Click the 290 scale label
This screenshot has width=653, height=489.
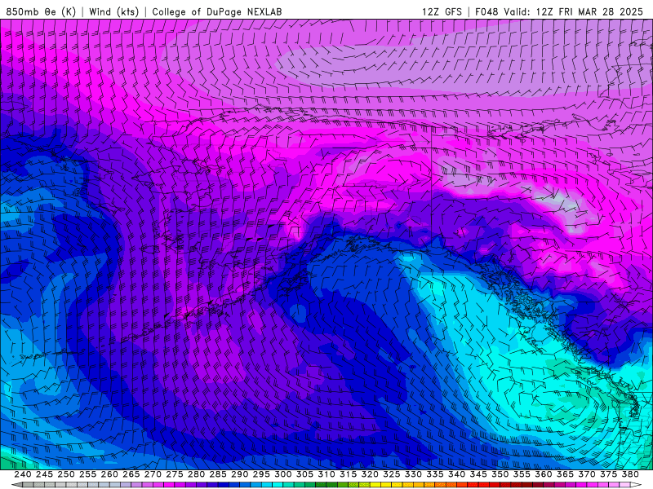239,474
